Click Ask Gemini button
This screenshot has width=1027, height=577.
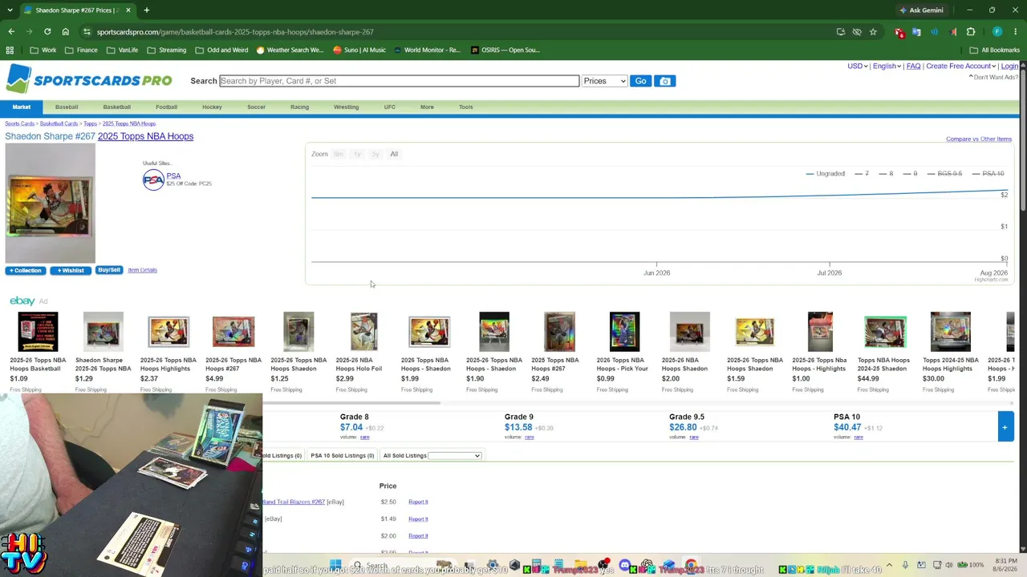coord(921,10)
